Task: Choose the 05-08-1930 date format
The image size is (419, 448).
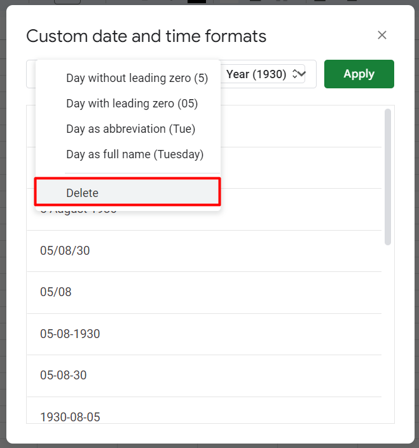Action: pyautogui.click(x=204, y=334)
